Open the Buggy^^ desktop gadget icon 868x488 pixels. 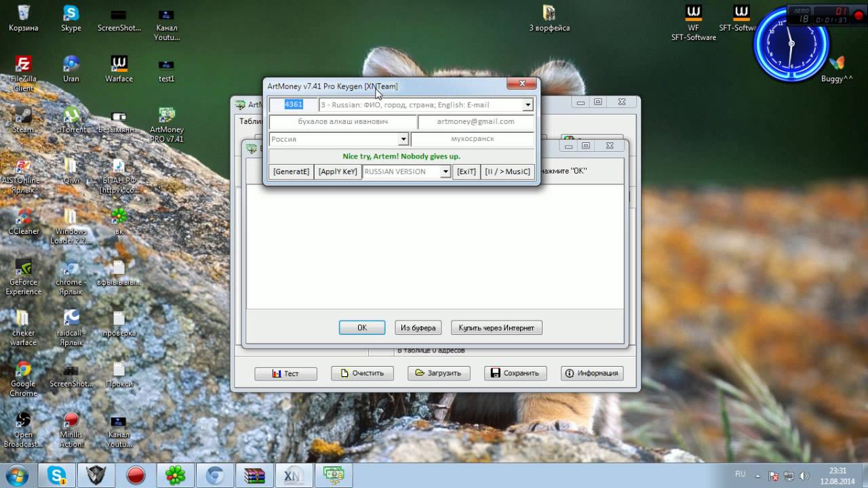(837, 68)
